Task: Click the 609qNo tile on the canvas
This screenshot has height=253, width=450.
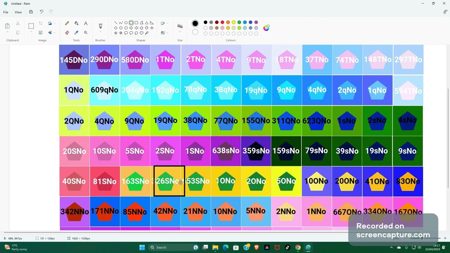Action: 104,90
